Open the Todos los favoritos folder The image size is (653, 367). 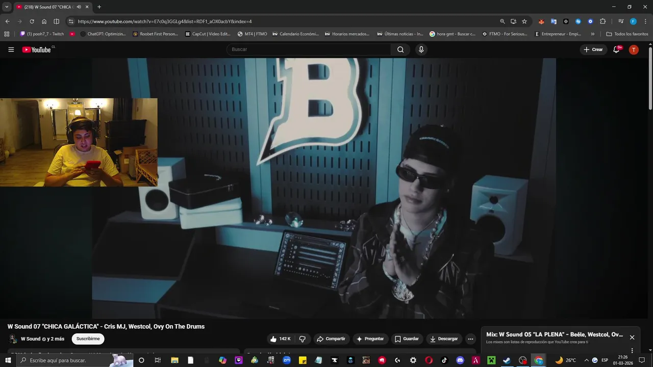point(627,34)
